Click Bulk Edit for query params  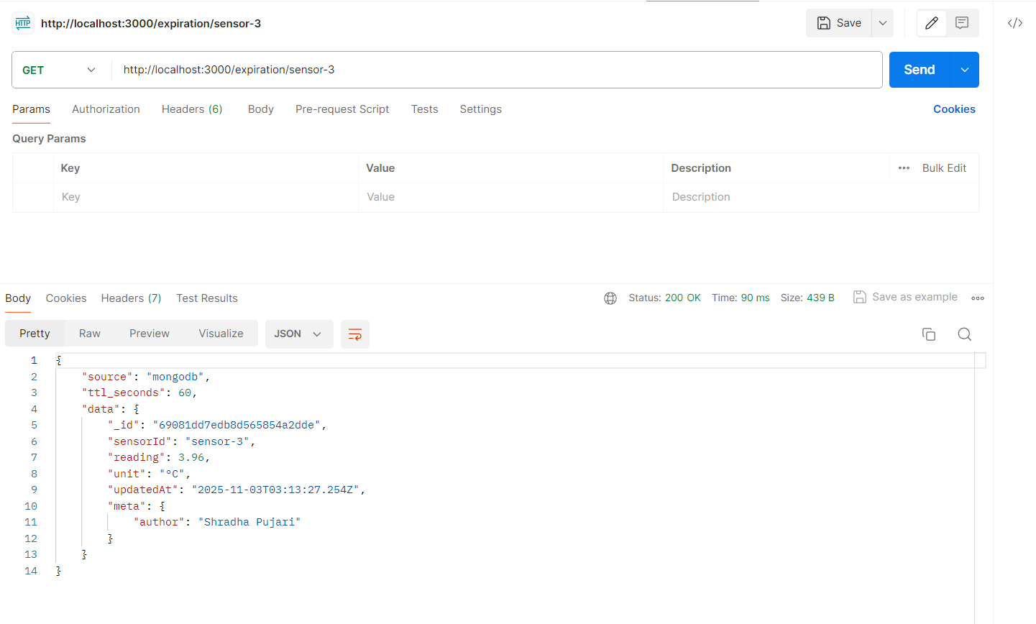click(x=944, y=168)
